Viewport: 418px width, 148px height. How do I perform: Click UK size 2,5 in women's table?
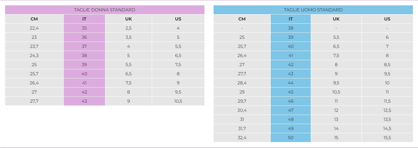[x=128, y=28]
